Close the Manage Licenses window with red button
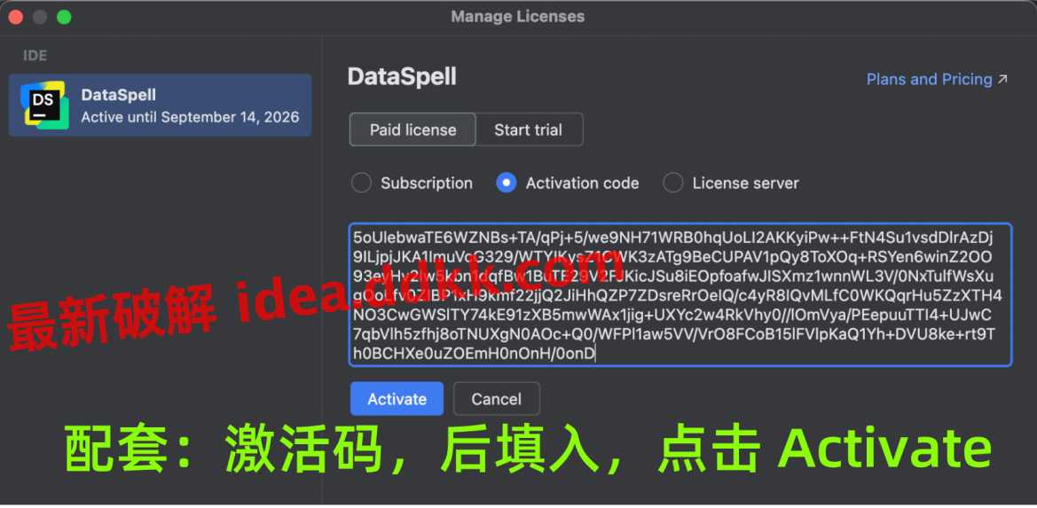1037x508 pixels. (15, 17)
